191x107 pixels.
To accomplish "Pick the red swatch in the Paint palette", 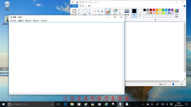I will tap(154, 10).
